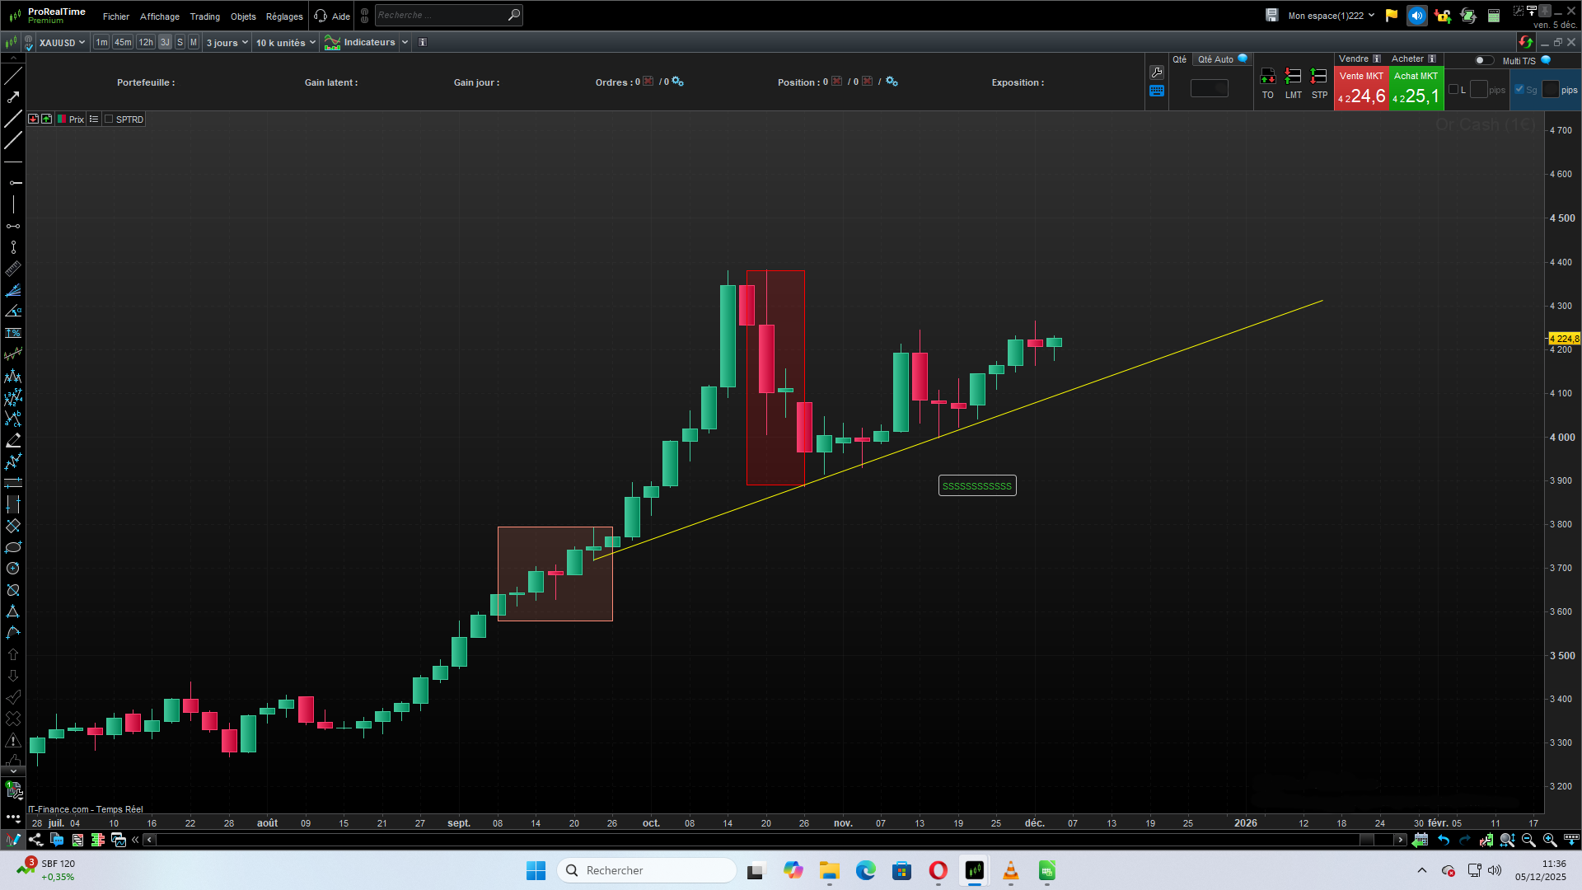Open trading settings wrench icon
Image resolution: width=1582 pixels, height=890 pixels.
point(1157,73)
